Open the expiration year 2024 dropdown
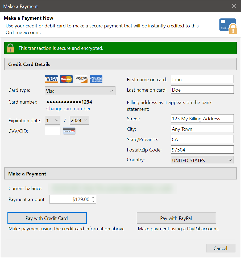 tap(79, 120)
